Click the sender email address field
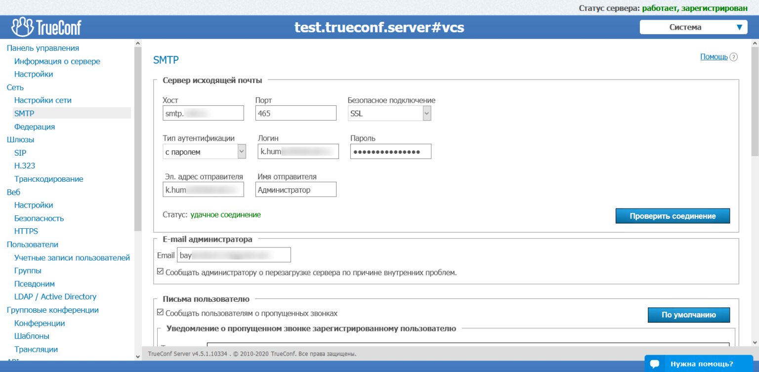The width and height of the screenshot is (759, 372). click(x=204, y=190)
